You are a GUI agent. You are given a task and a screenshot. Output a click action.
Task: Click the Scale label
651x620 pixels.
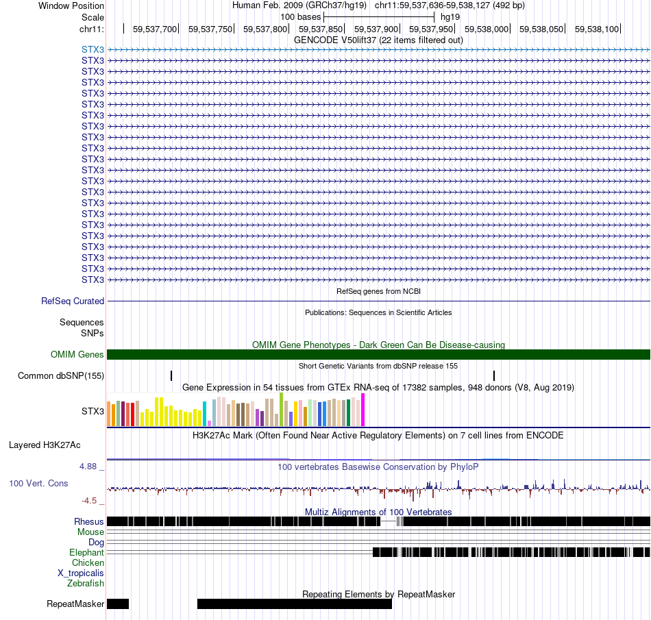[93, 17]
